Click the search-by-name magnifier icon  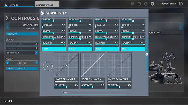(36, 44)
